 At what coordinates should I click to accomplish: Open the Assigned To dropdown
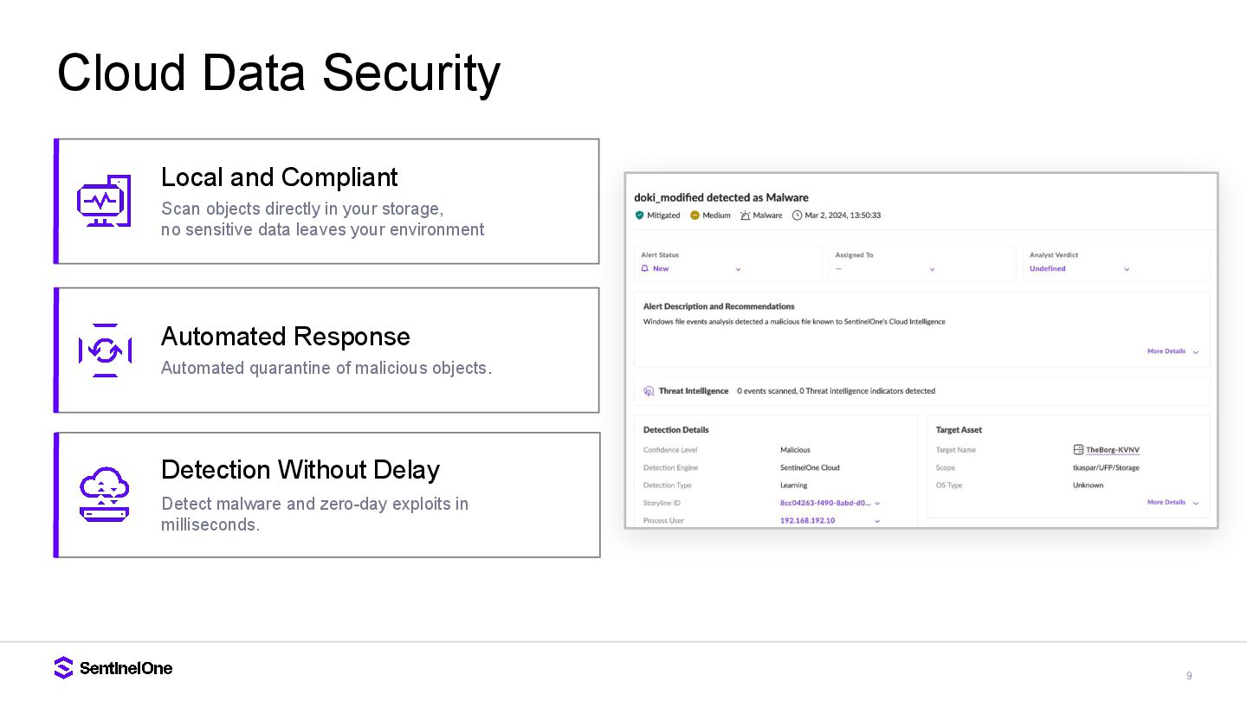932,269
